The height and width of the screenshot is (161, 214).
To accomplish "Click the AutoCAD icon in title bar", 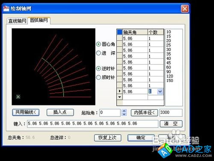I will [x=6, y=8].
